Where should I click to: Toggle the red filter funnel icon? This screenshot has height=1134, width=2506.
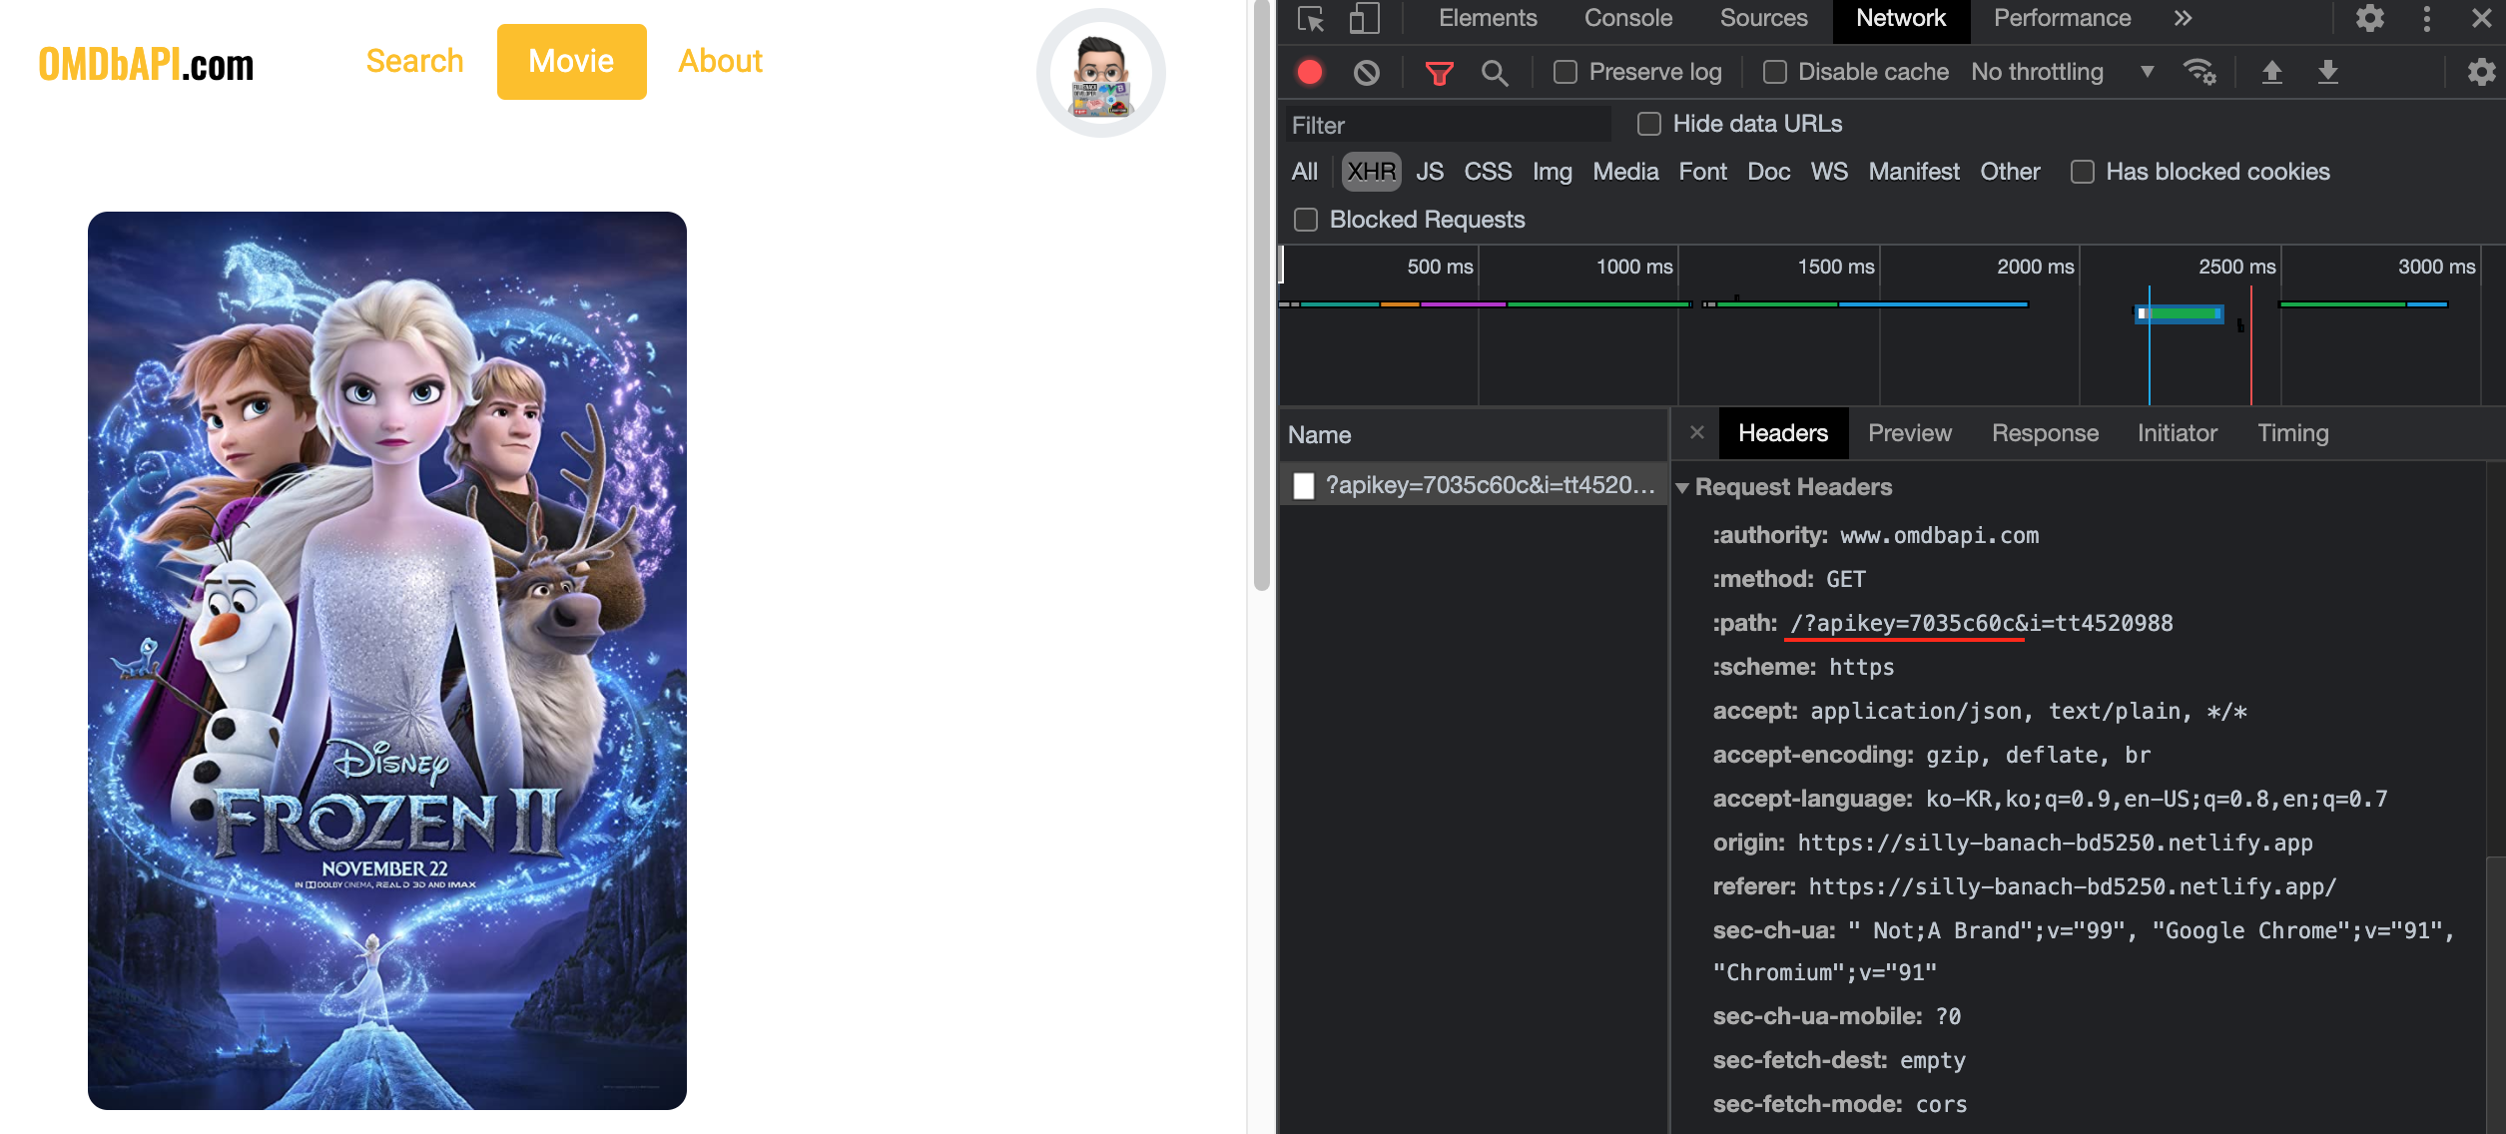(1439, 72)
